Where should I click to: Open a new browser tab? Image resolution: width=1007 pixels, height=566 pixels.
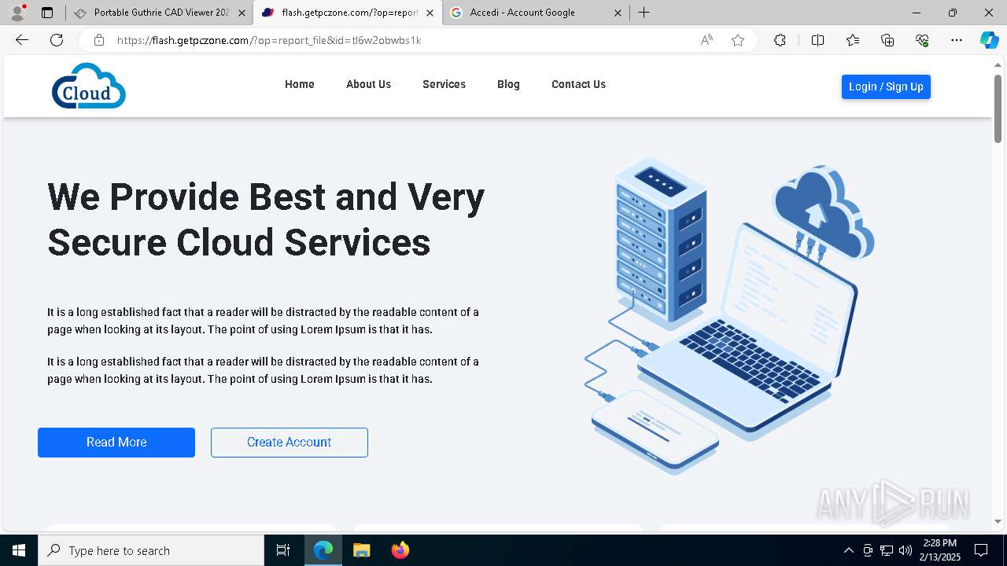pos(644,13)
